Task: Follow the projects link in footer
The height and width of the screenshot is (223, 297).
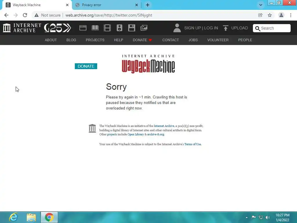Action: point(112,134)
